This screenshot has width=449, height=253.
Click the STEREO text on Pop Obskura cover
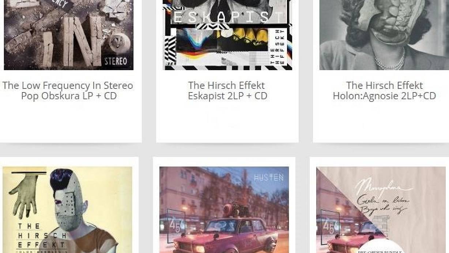click(116, 61)
